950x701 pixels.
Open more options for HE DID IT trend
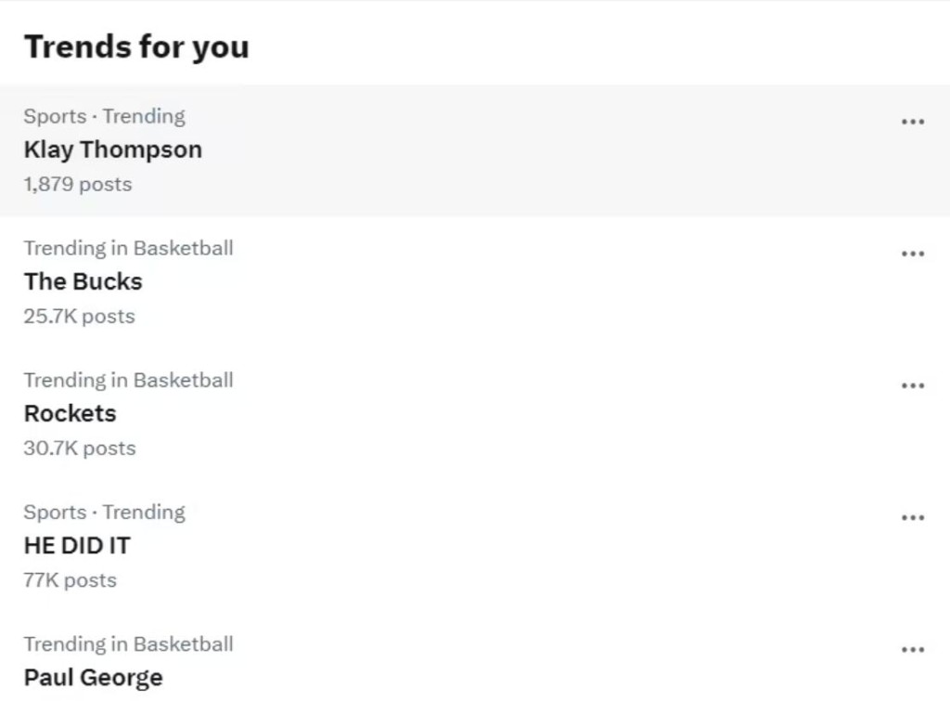[x=913, y=517]
